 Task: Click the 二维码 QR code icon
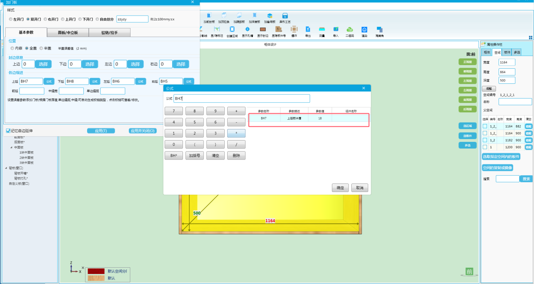pos(350,32)
